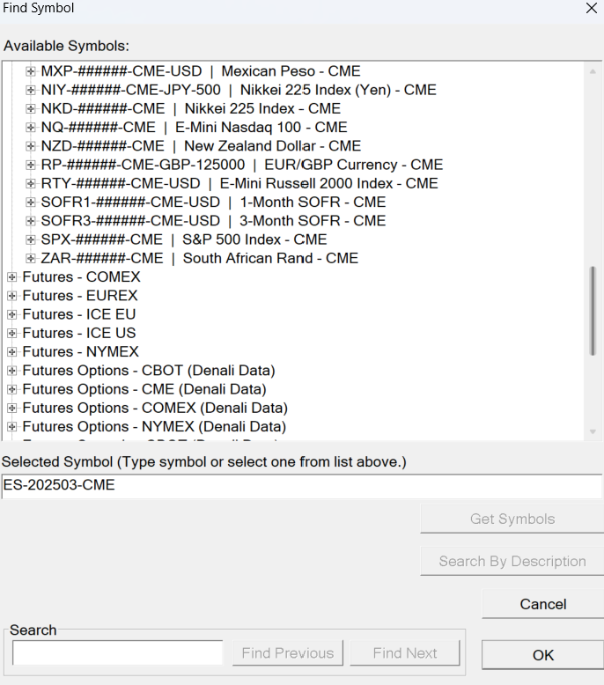The image size is (604, 685).
Task: Close the Find Symbol dialog
Action: [x=591, y=8]
